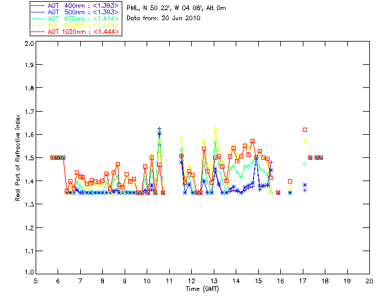Click the 1.3 y-axis tick label
380x304 pixels.
29,204
